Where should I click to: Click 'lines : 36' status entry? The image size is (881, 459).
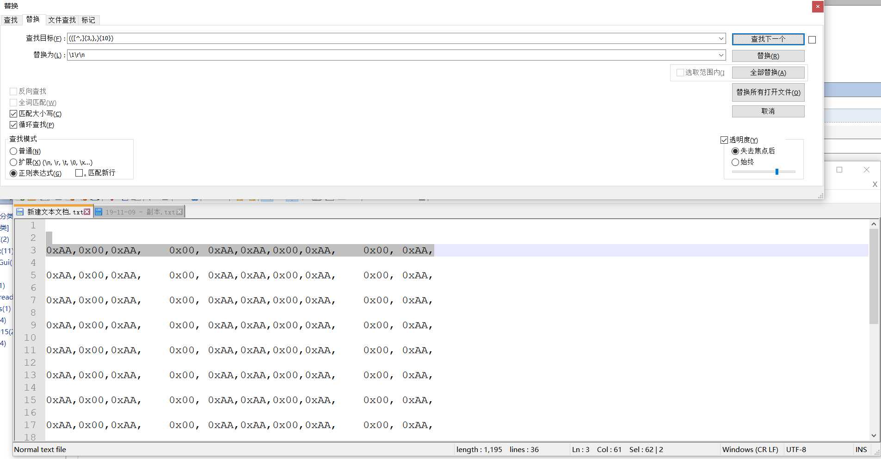(x=524, y=449)
